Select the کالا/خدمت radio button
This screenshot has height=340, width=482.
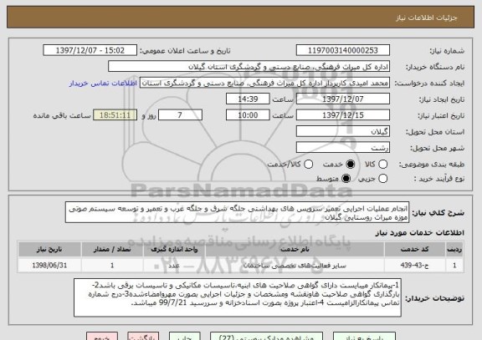[x=308, y=165]
